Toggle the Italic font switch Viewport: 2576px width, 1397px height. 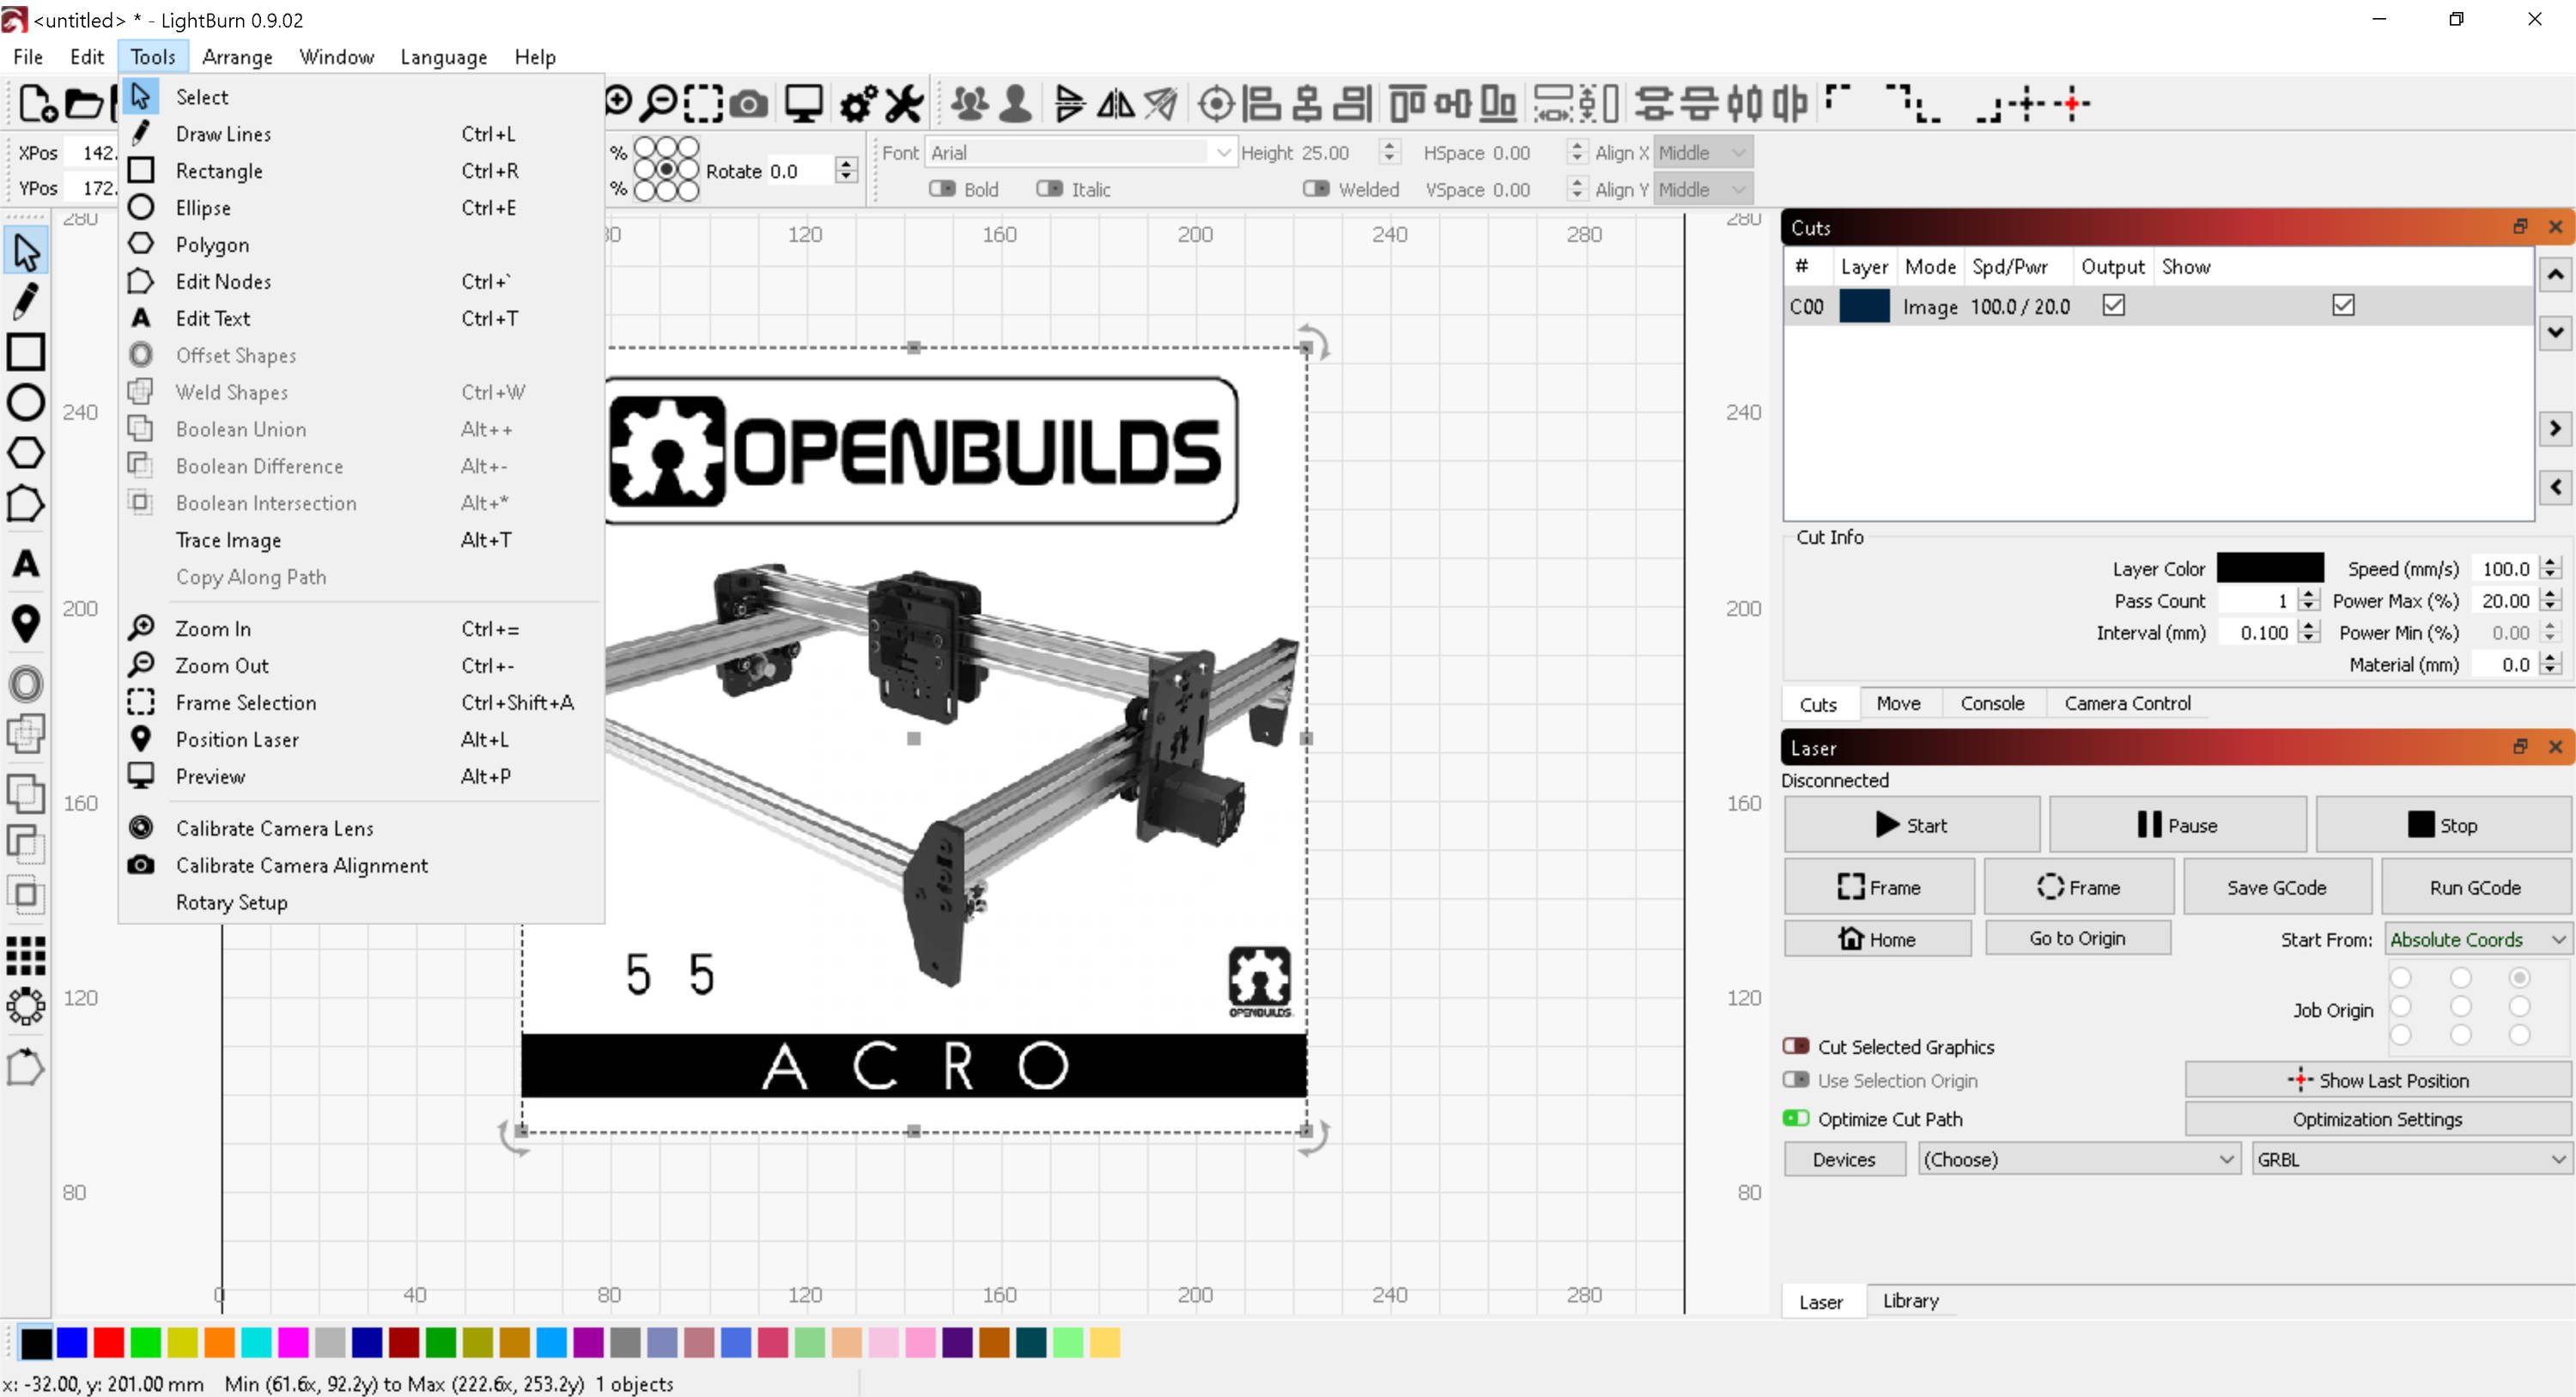(1049, 189)
